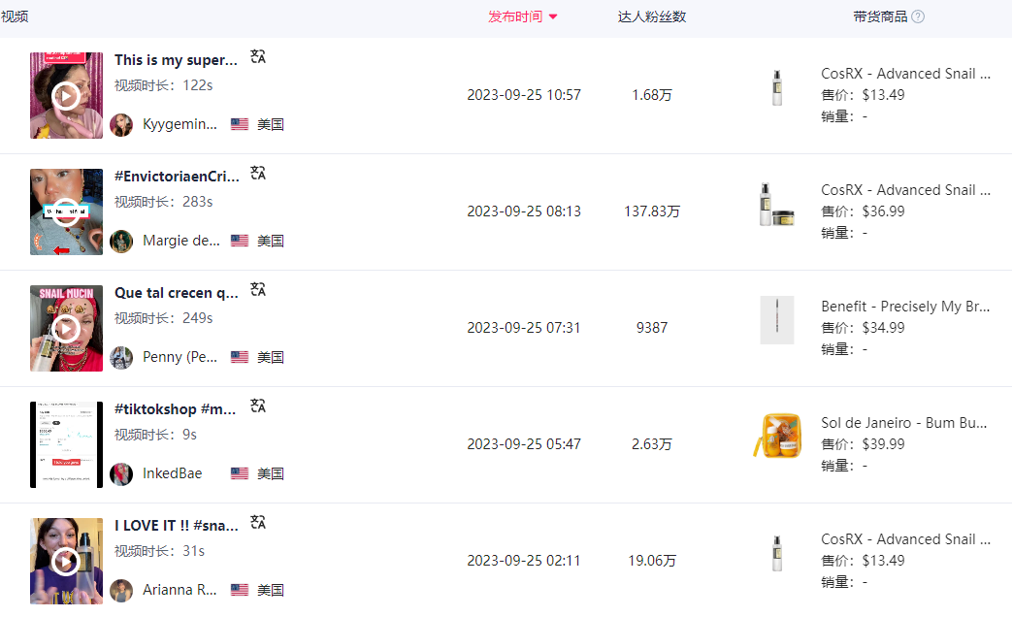Translate the 'Que tal crecen q...' video title
Screen dimensions: 1012x617
click(258, 289)
